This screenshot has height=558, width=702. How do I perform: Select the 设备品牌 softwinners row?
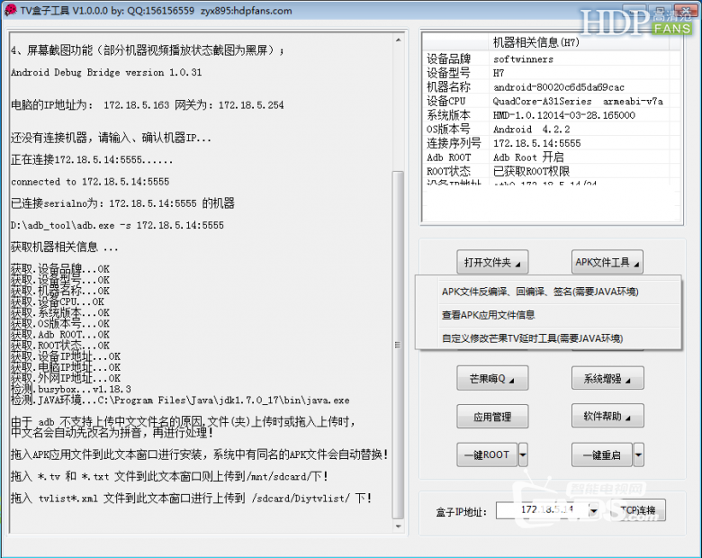552,58
